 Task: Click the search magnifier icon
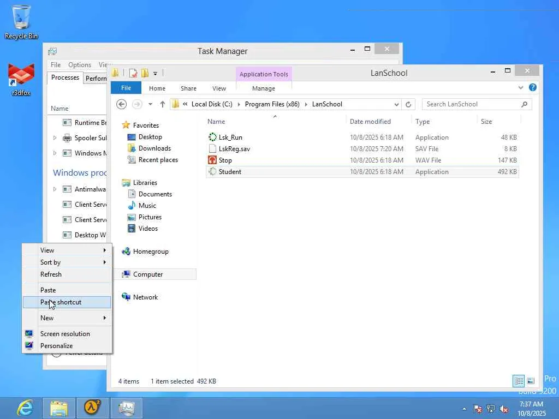(524, 104)
